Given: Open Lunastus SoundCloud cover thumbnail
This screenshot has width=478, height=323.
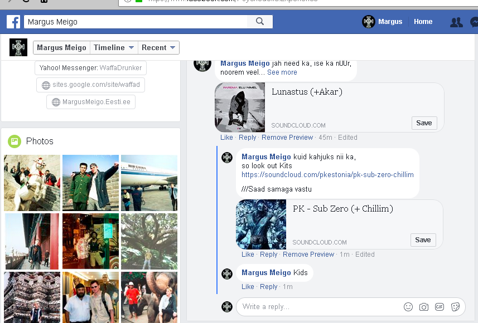Looking at the screenshot, I should click(240, 107).
